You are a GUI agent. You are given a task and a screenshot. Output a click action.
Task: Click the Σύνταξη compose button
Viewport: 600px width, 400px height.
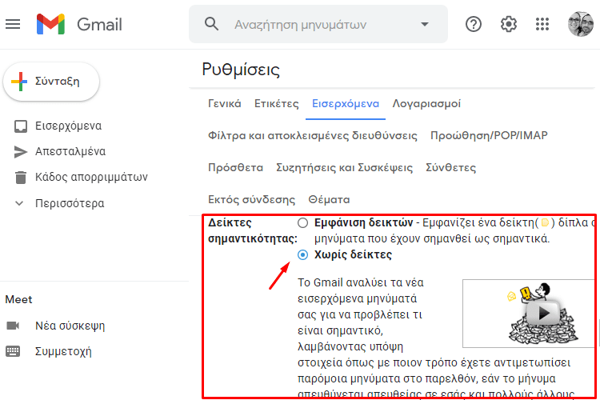[x=51, y=82]
